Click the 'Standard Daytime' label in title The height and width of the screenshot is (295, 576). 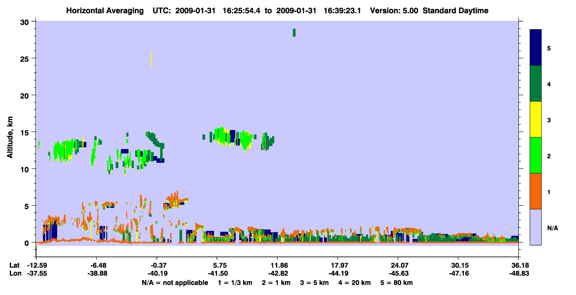pos(455,11)
